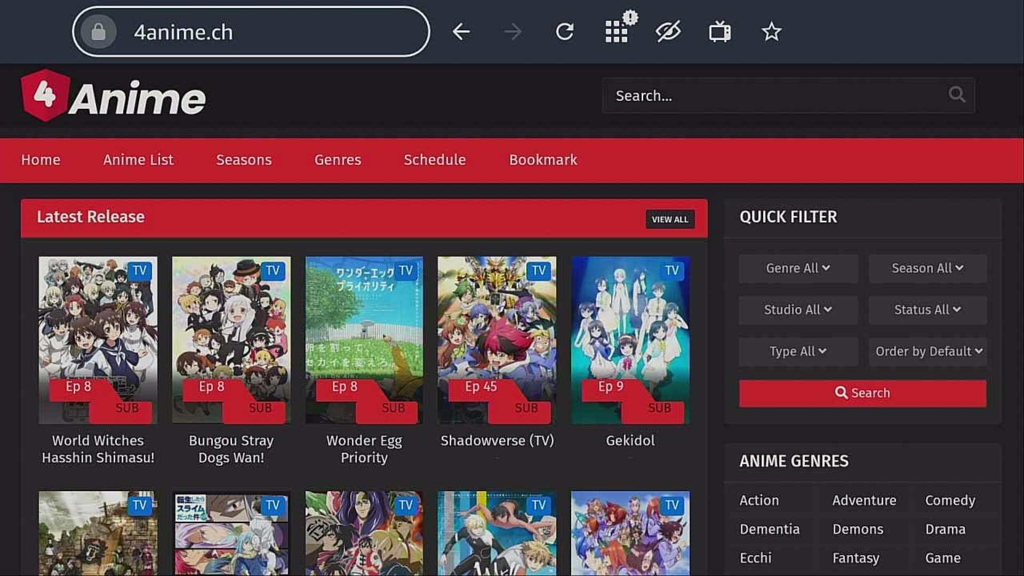Select the Ecchi genre

click(755, 558)
